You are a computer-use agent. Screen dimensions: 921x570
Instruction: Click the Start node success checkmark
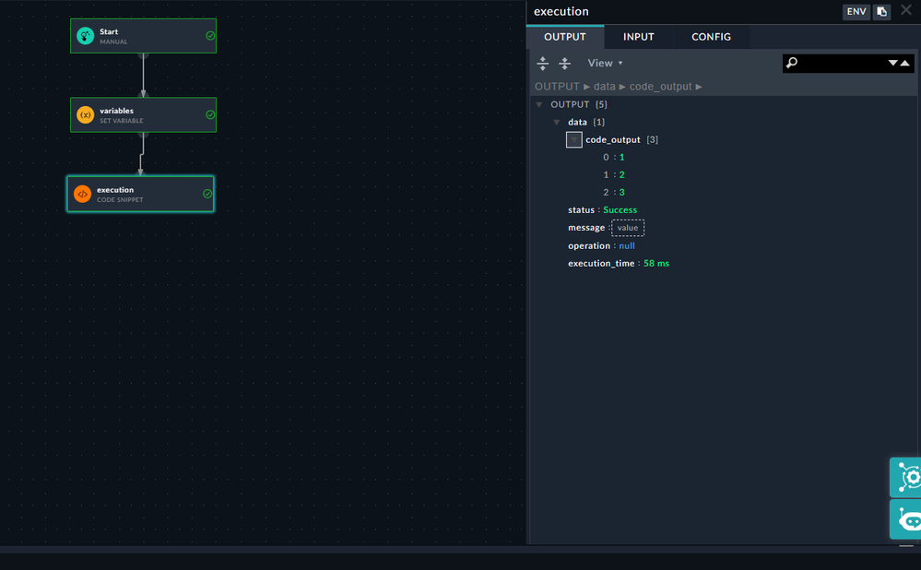[x=210, y=36]
